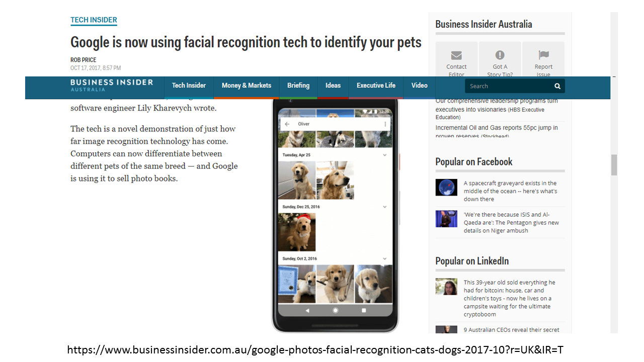Image resolution: width=644 pixels, height=362 pixels.
Task: Open the Incremental Oil and Gas reports link
Action: point(497,131)
